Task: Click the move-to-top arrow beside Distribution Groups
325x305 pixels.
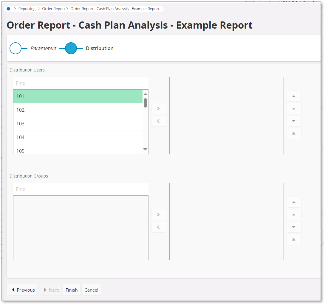Action: (294, 202)
